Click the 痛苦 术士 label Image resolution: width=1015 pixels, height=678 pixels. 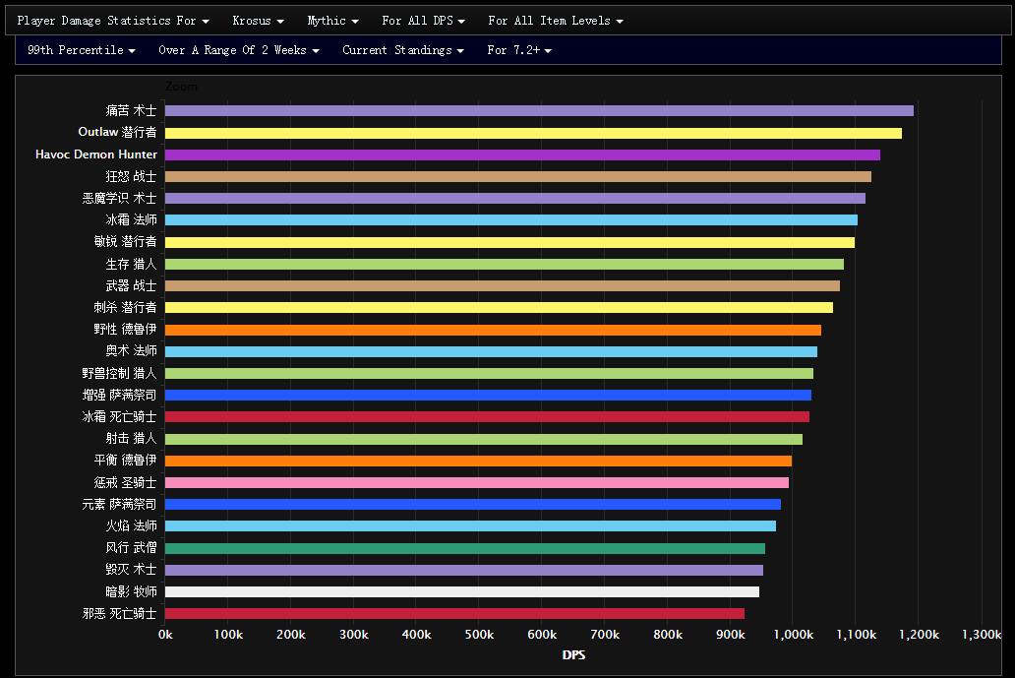click(x=131, y=111)
